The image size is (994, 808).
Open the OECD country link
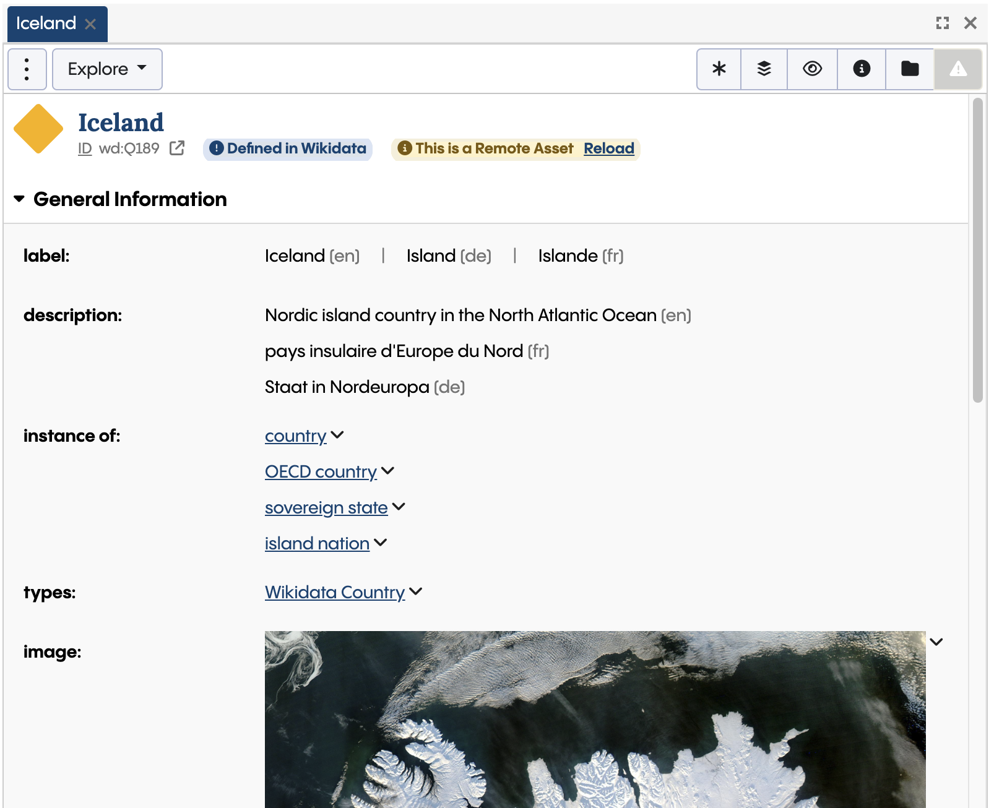point(321,471)
